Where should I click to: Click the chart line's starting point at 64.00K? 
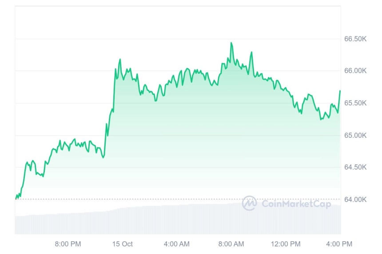tap(16, 198)
